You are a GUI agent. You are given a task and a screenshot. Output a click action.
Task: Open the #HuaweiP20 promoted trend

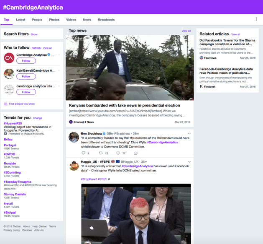click(x=13, y=123)
